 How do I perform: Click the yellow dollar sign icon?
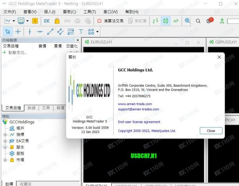pos(35,21)
